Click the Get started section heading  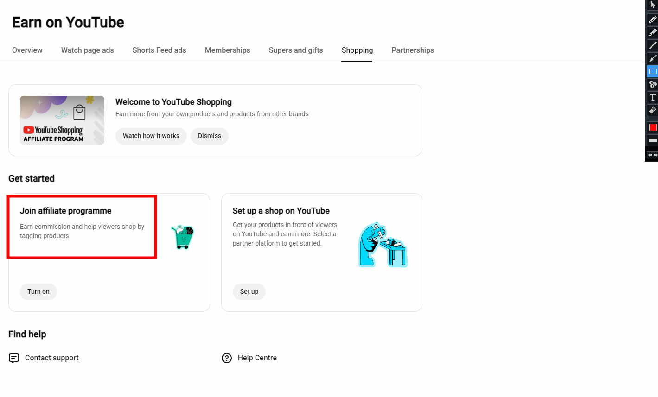click(32, 178)
